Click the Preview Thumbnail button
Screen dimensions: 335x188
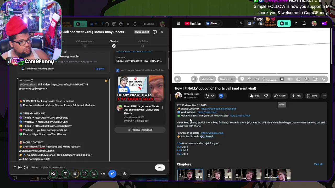pos(140,130)
